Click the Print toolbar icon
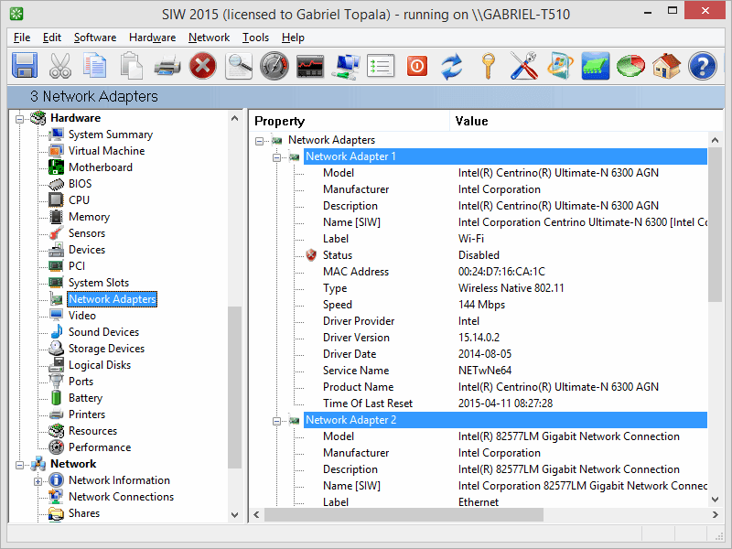The width and height of the screenshot is (732, 549). (x=165, y=65)
